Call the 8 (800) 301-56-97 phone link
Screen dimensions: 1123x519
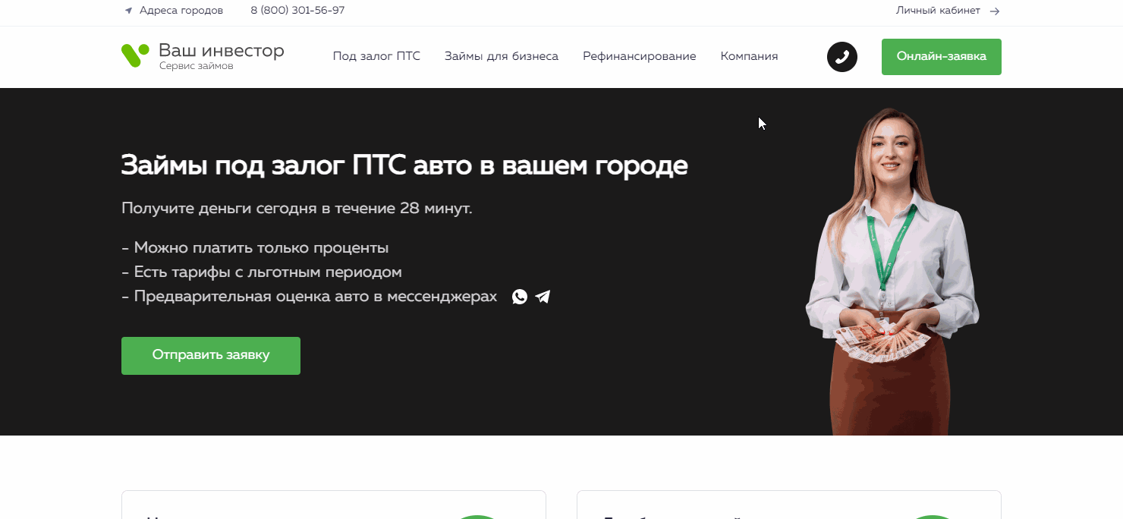(297, 11)
